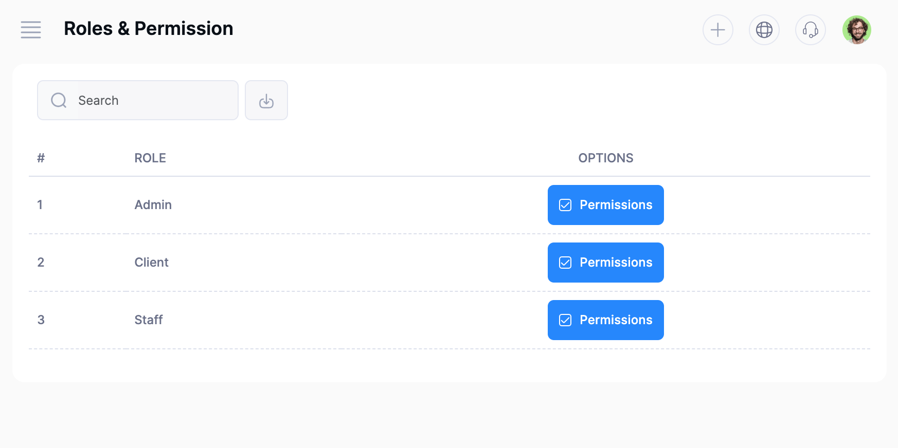This screenshot has height=448, width=898.
Task: Click row number 3 in table
Action: pyautogui.click(x=41, y=320)
